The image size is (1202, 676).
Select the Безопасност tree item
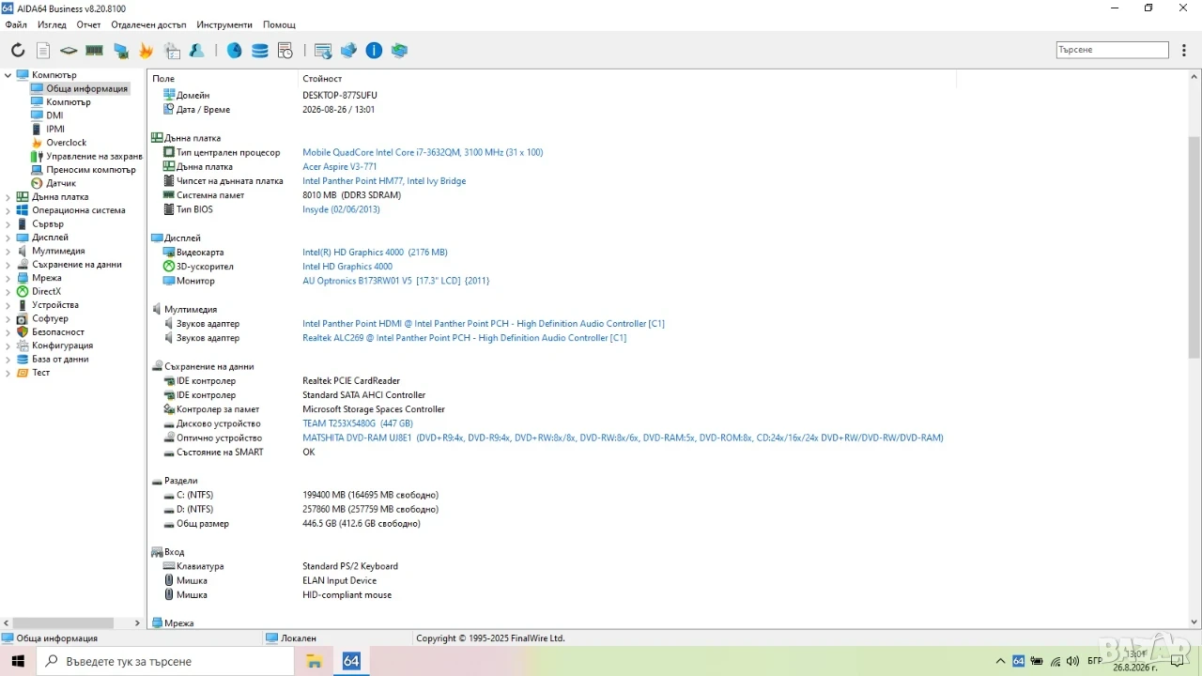pos(58,332)
